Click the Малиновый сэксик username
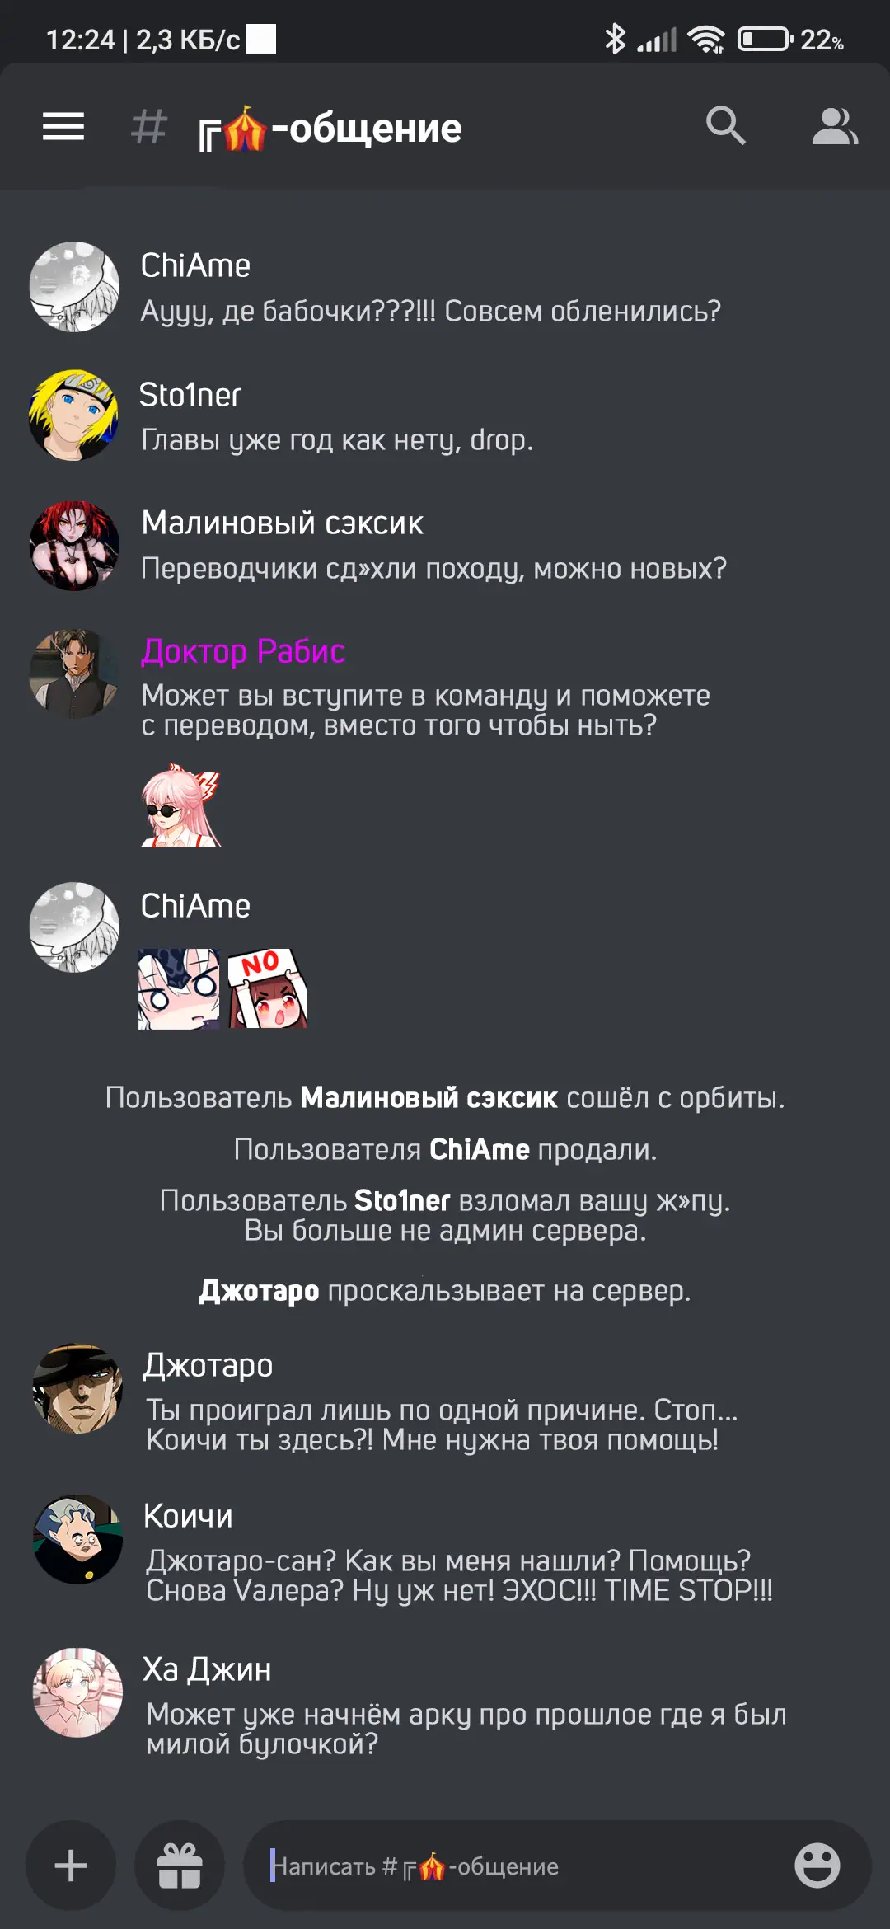Viewport: 890px width, 1929px height. tap(282, 523)
